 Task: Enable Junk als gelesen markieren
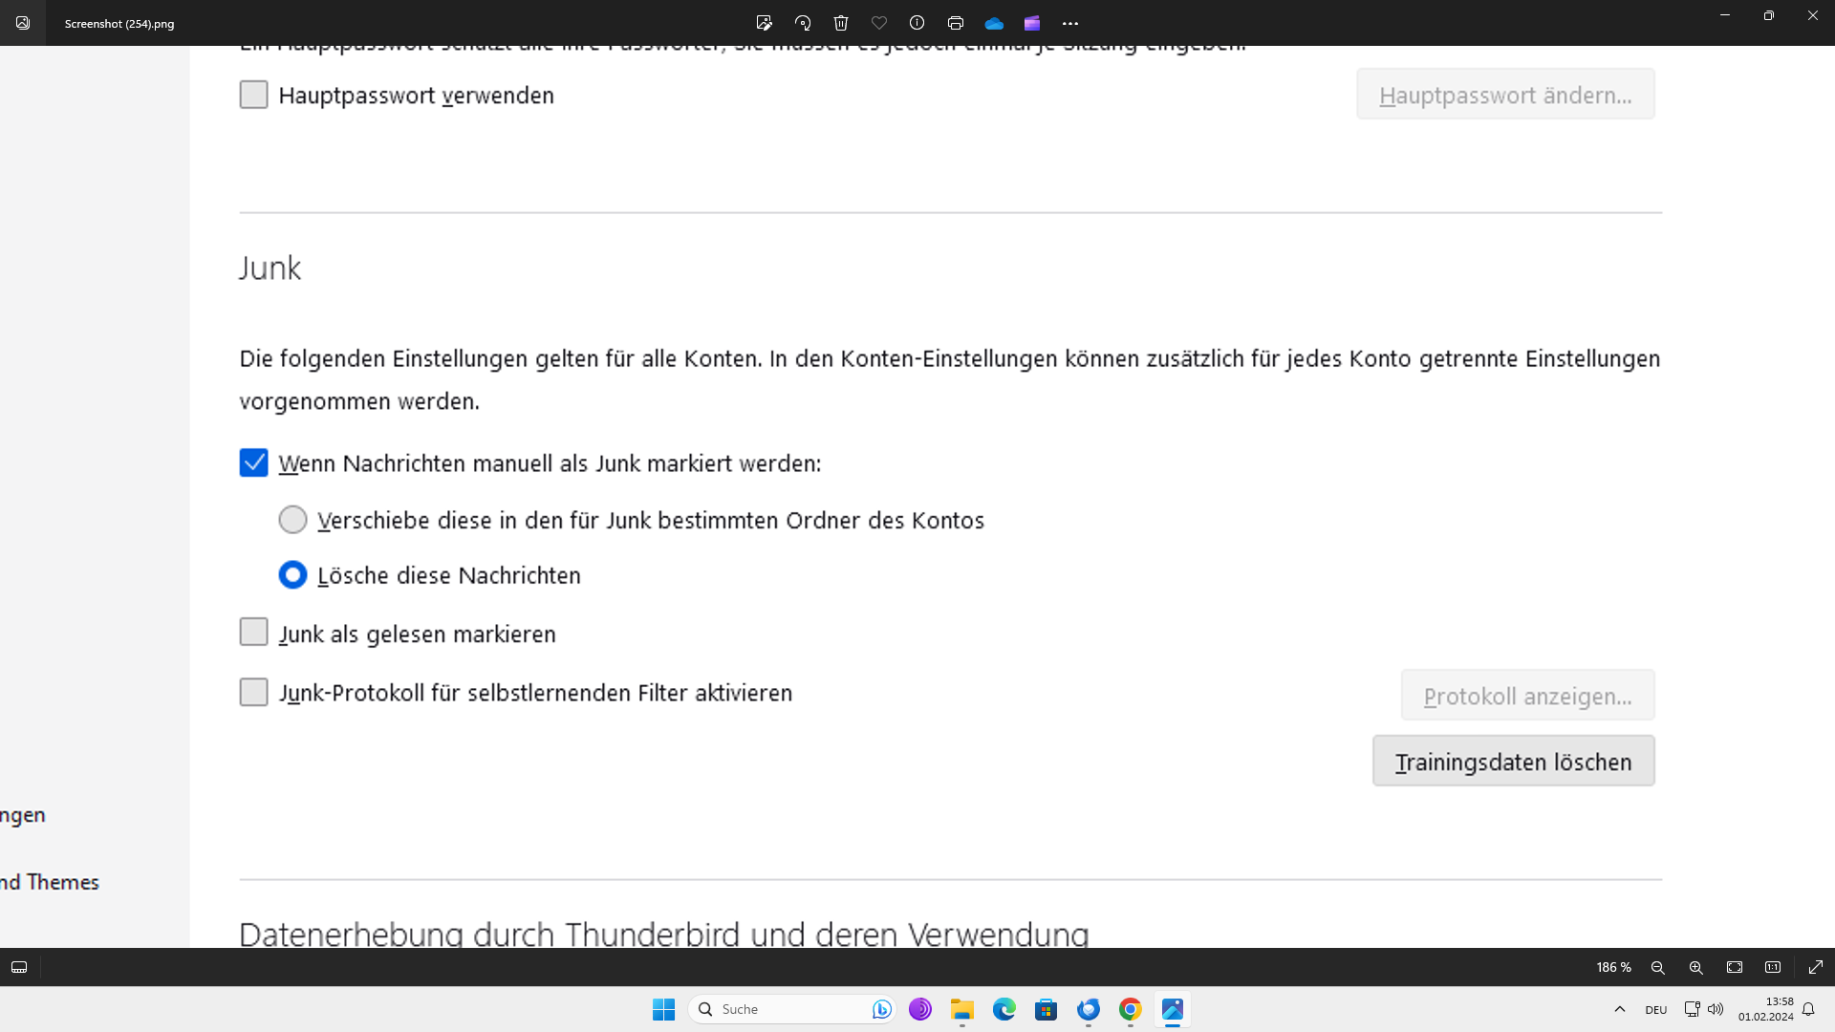point(253,633)
